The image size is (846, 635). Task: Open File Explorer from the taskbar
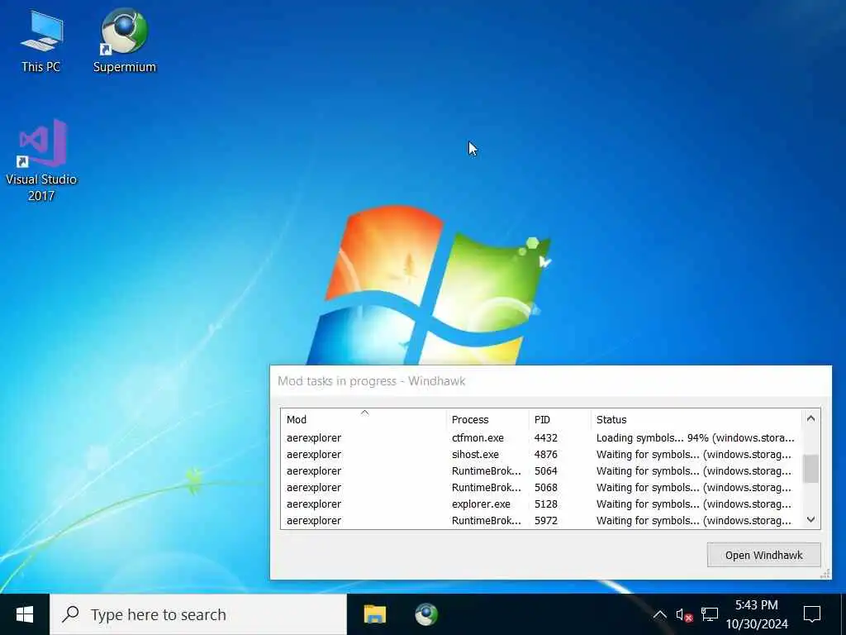pos(375,614)
